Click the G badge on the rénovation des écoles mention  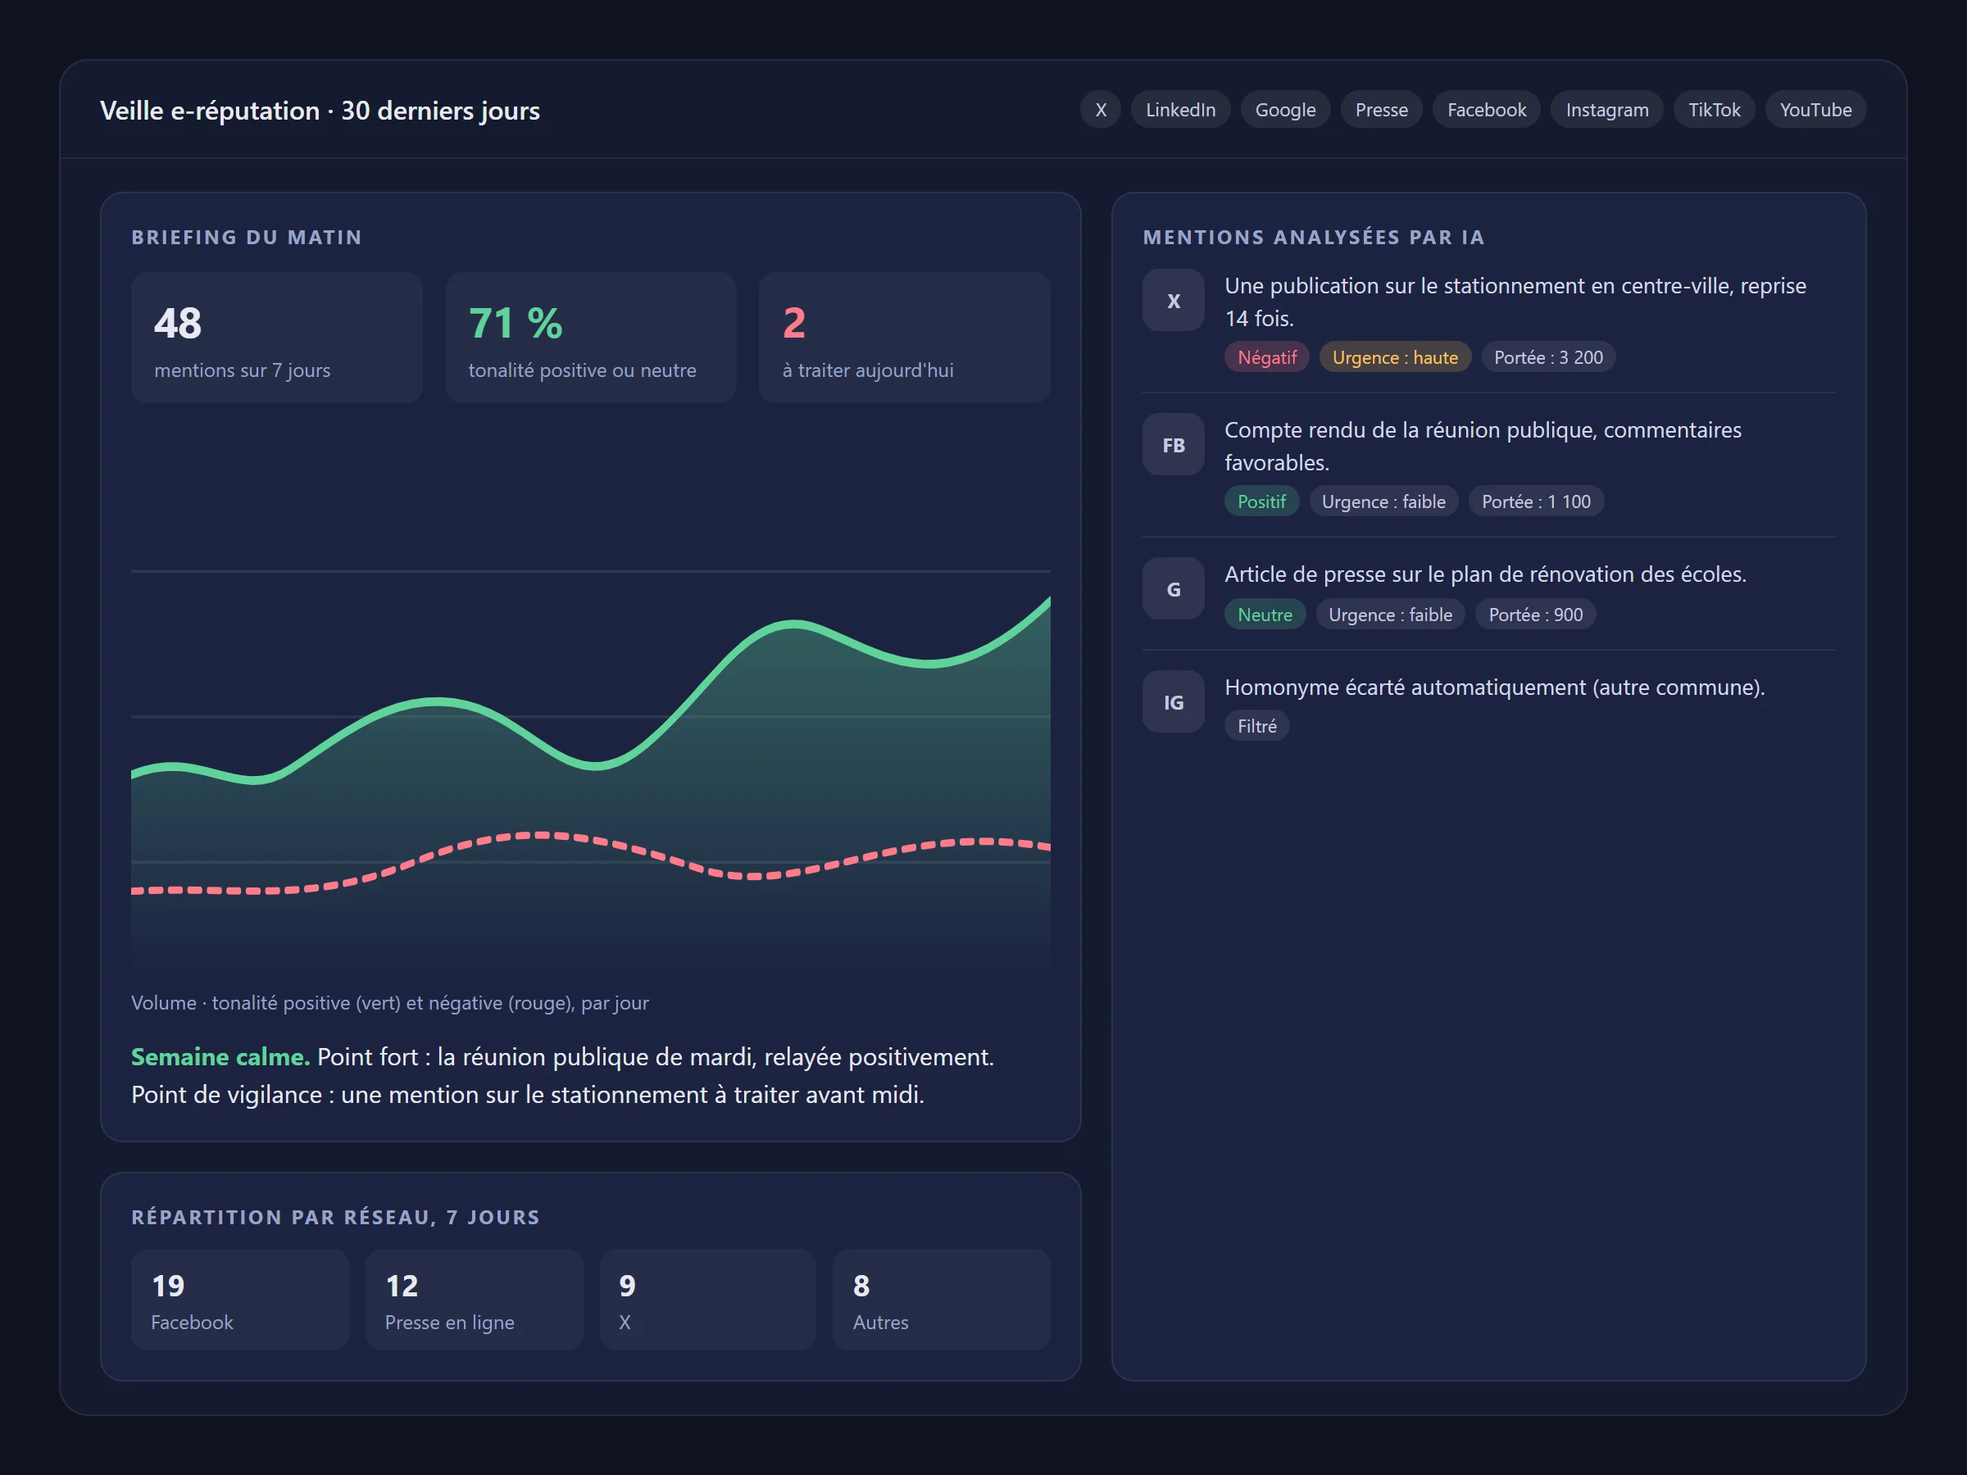tap(1173, 588)
